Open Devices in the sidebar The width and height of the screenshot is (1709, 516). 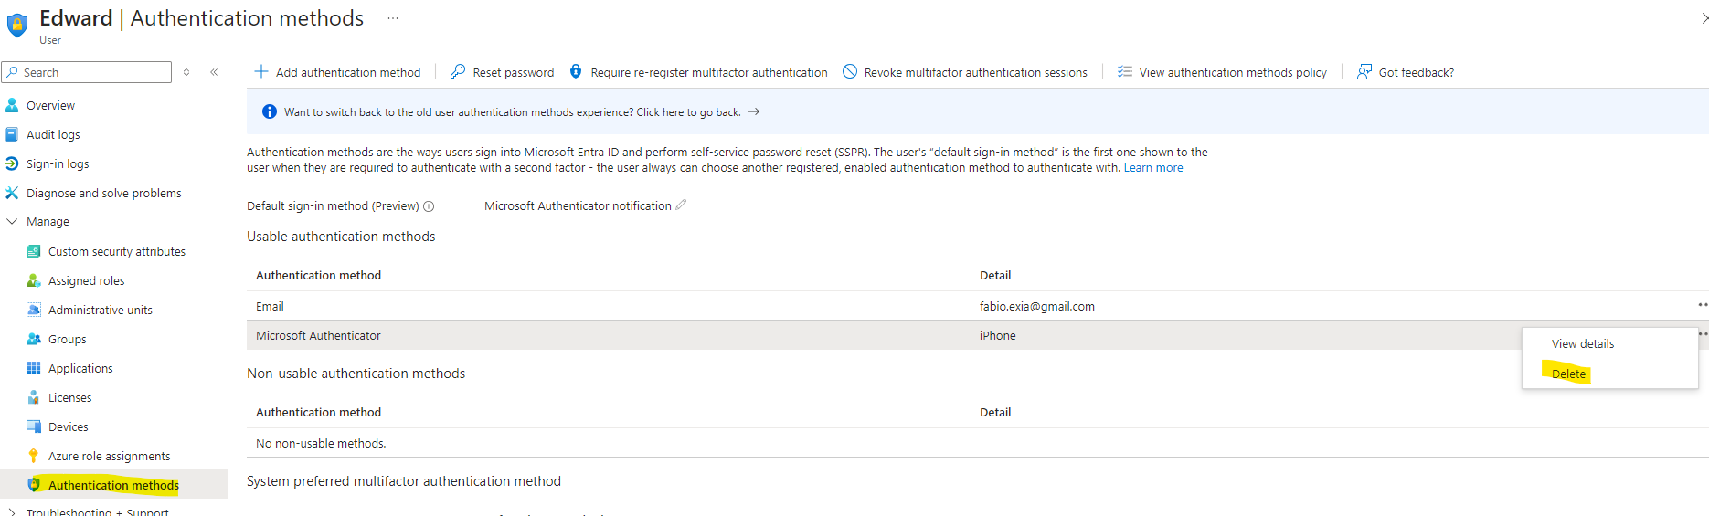pyautogui.click(x=69, y=427)
